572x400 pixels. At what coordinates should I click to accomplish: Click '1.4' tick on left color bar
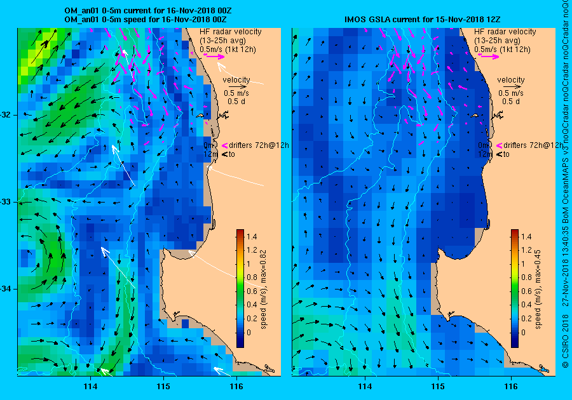pos(252,237)
